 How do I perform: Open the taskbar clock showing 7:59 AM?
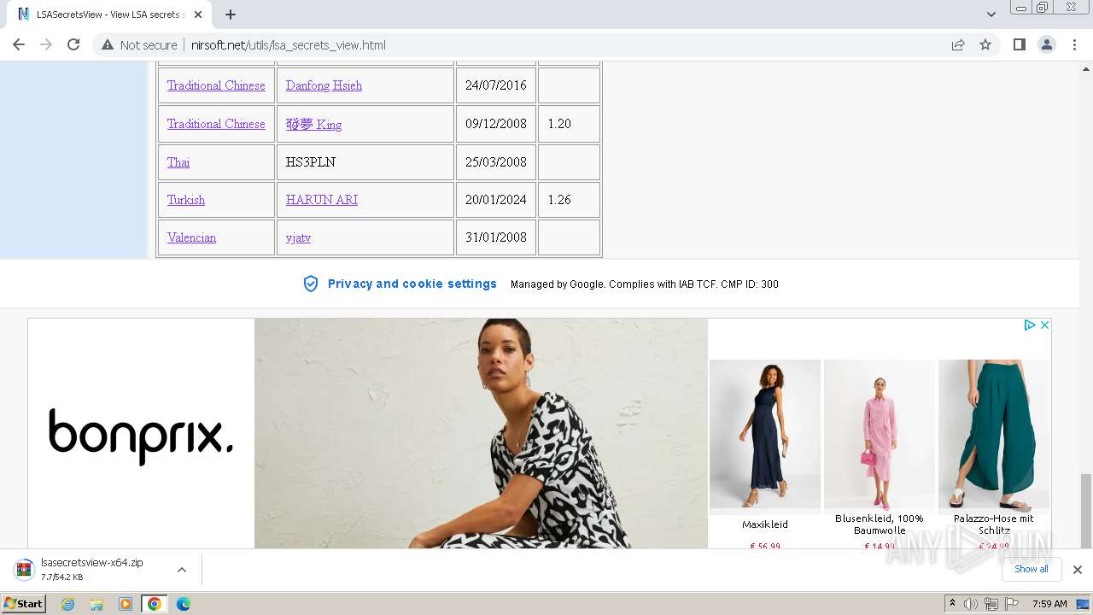coord(1049,604)
